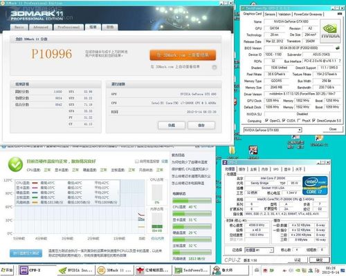Toggle the OpenCL checkbox in GPU-Z
Image resolution: width=346 pixels, height=276 pixels.
pyautogui.click(x=266, y=120)
